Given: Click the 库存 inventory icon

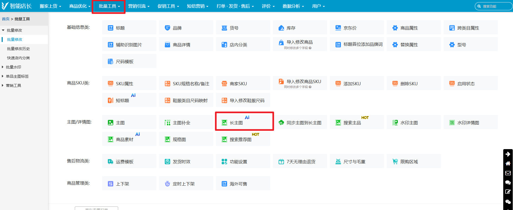Looking at the screenshot, I should click(x=281, y=28).
